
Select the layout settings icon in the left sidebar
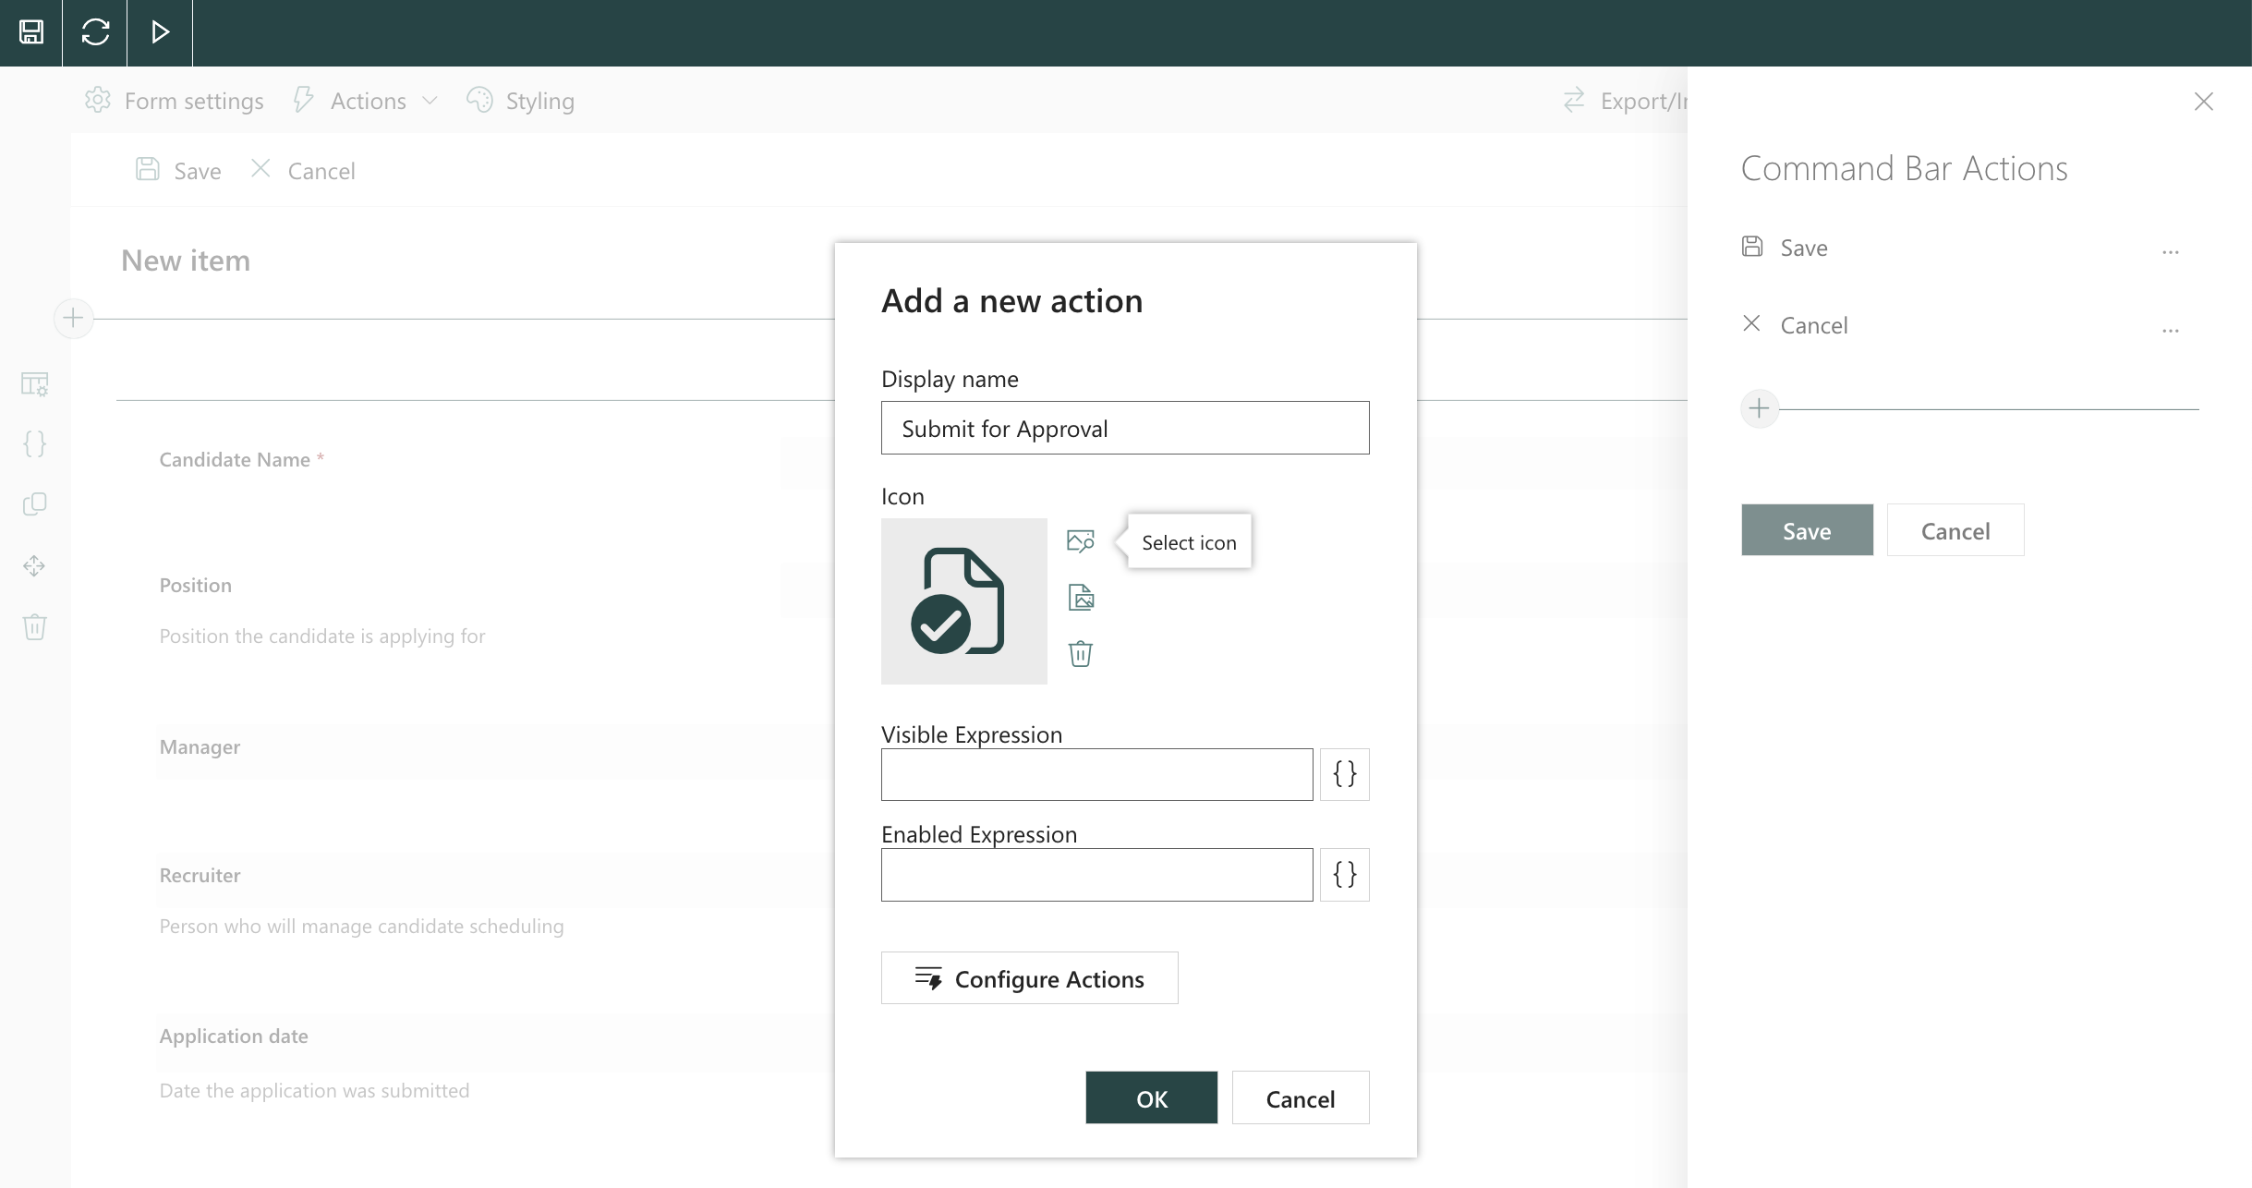coord(33,385)
